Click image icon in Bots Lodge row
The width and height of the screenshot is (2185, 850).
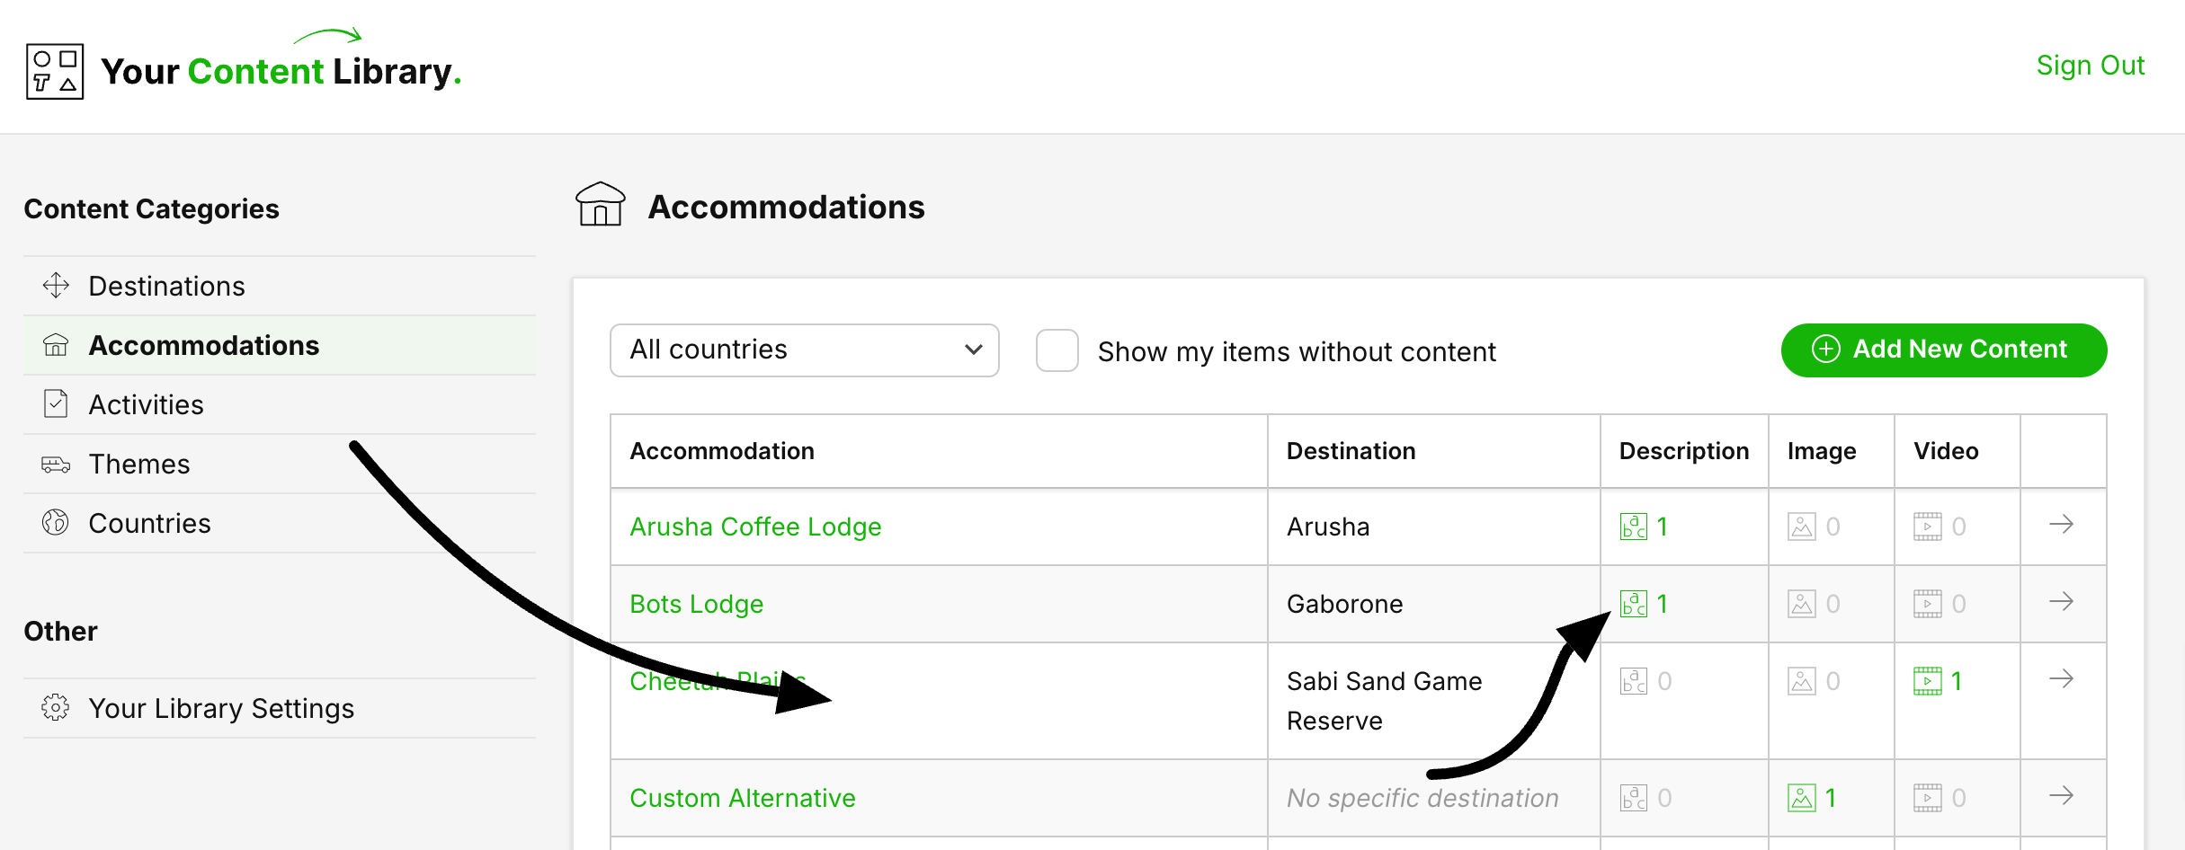pos(1801,604)
